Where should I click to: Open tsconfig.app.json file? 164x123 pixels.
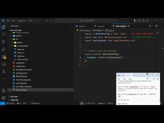click(x=23, y=80)
